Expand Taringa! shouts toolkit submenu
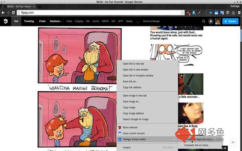Viewport: 242px width, 151px height. click(x=147, y=139)
